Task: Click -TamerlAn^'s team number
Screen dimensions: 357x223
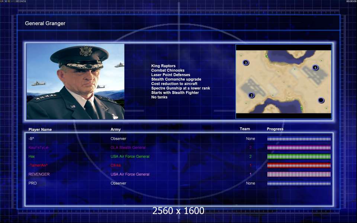Action: point(250,165)
